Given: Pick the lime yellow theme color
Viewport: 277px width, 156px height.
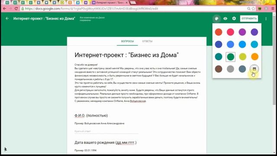Looking at the screenshot, I should point(242,57).
